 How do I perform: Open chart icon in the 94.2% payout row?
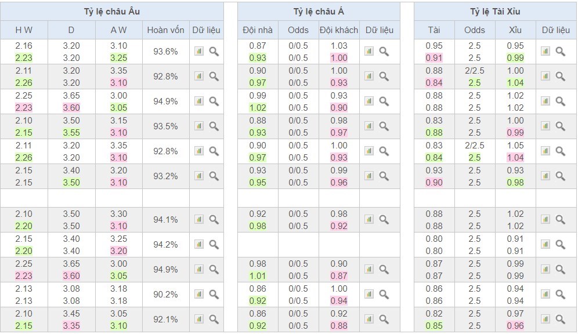(x=199, y=245)
